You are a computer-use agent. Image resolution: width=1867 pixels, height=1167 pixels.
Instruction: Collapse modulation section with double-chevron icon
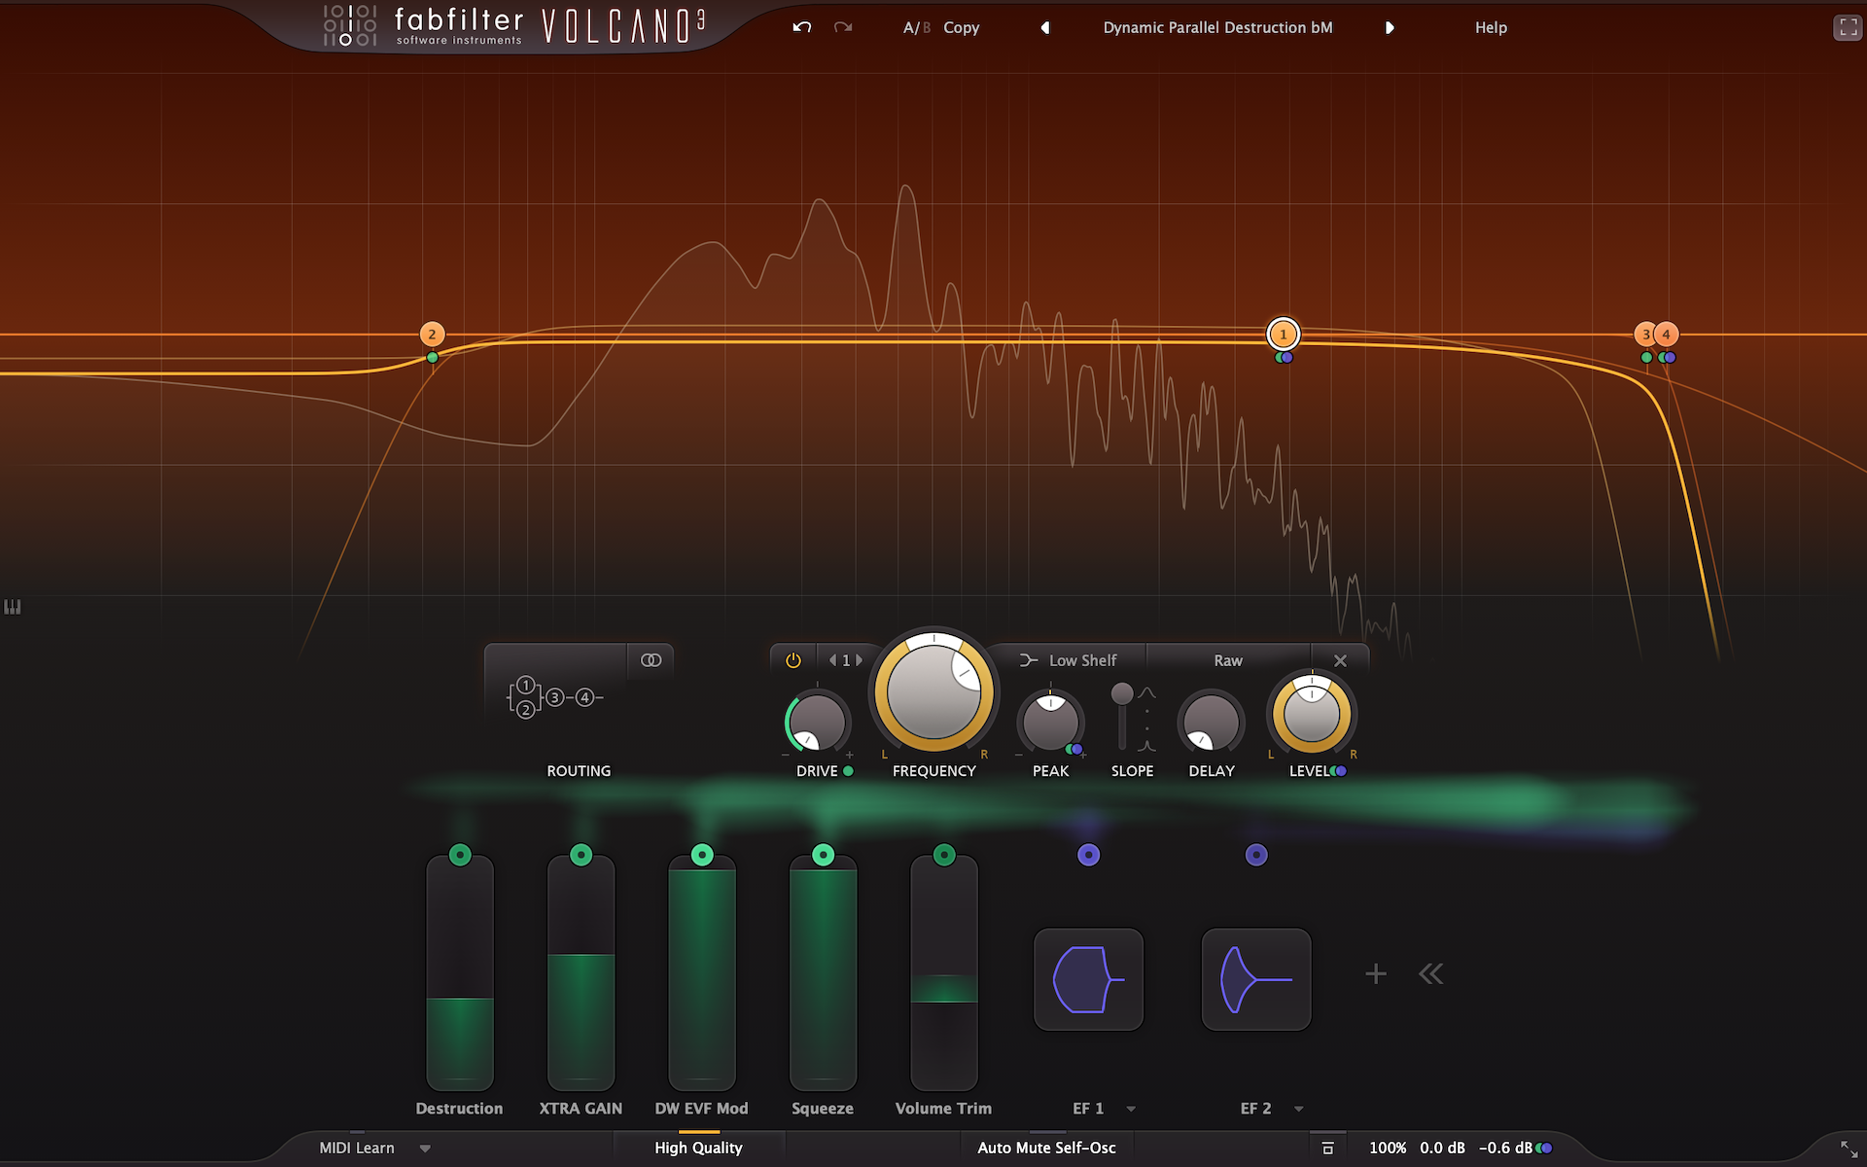click(1430, 973)
